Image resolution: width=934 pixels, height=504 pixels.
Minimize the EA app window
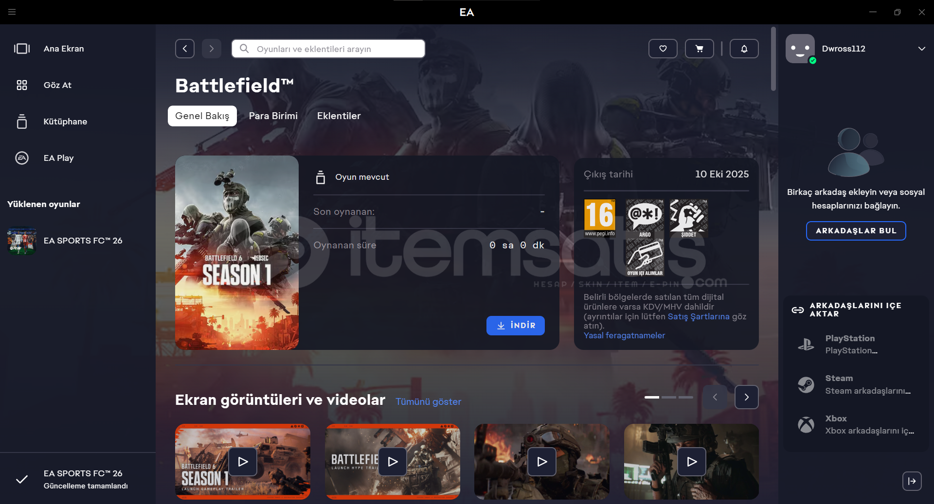pyautogui.click(x=873, y=12)
